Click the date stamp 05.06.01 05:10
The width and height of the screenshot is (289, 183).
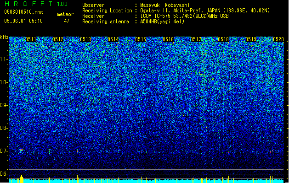23,21
